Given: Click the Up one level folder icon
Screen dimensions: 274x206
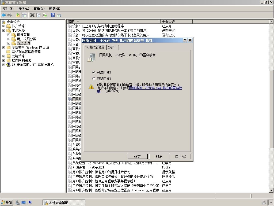Looking at the screenshot, I should click(18, 15).
